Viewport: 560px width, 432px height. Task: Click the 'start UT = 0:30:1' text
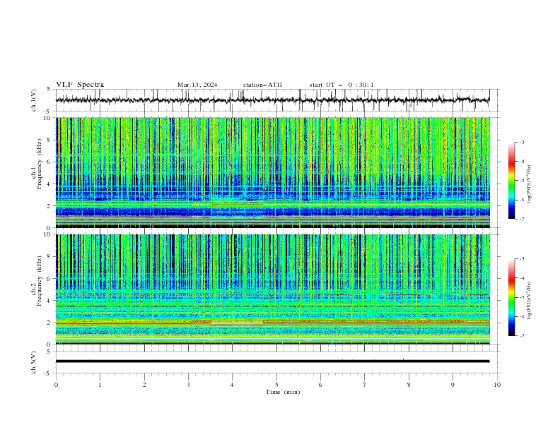pyautogui.click(x=342, y=85)
